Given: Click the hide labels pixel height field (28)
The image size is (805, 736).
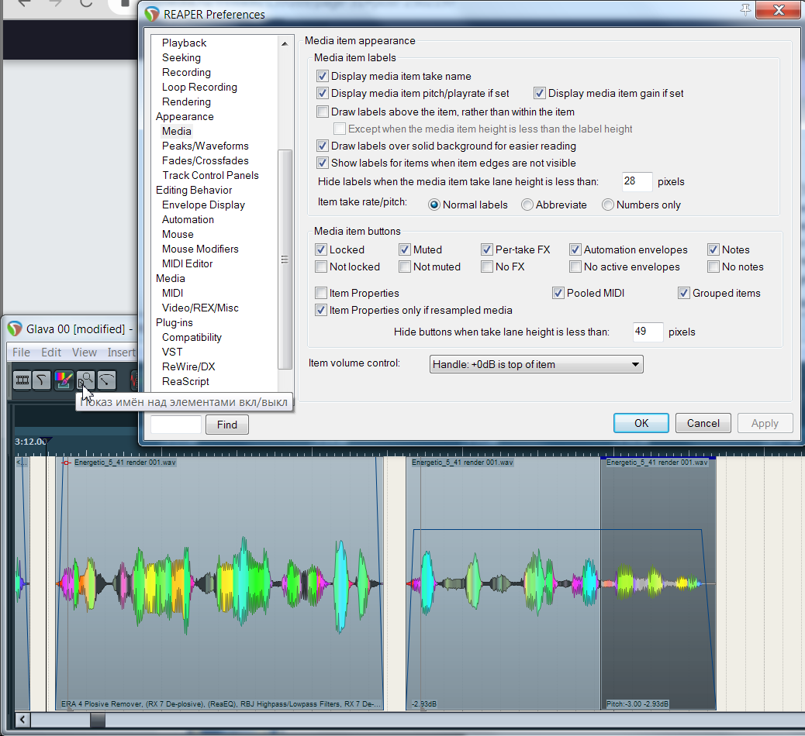Looking at the screenshot, I should [x=637, y=181].
